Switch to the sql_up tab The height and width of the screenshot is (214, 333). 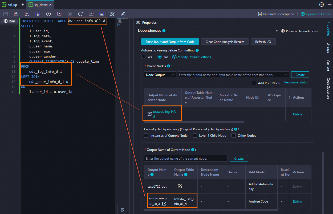[12, 5]
